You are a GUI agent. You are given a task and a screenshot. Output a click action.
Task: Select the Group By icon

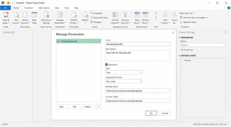click(175, 15)
